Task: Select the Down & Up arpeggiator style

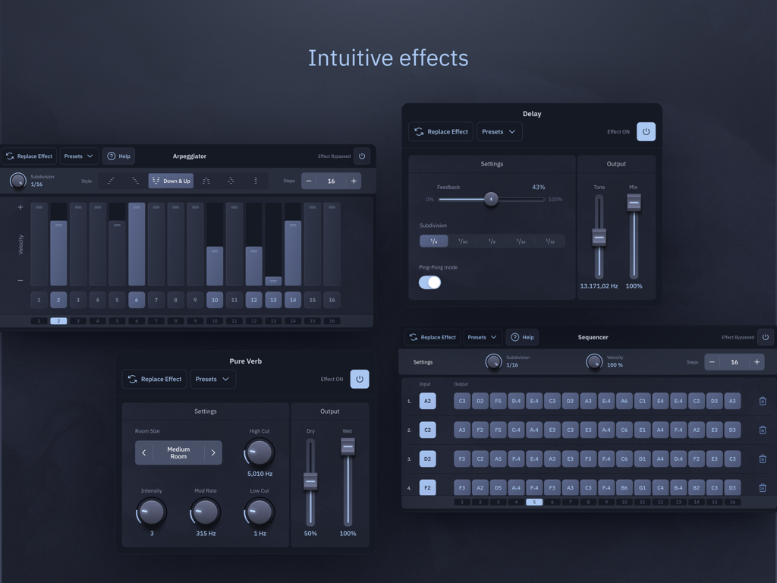Action: [171, 181]
